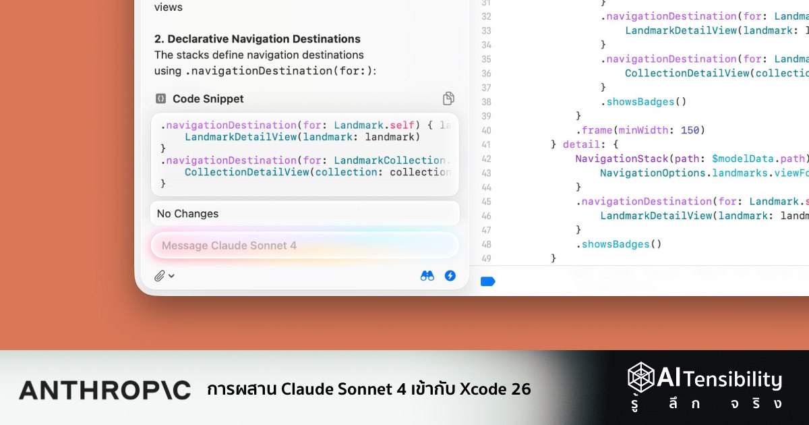809x425 pixels.
Task: Click .showsBadges() on line 48
Action: 618,244
